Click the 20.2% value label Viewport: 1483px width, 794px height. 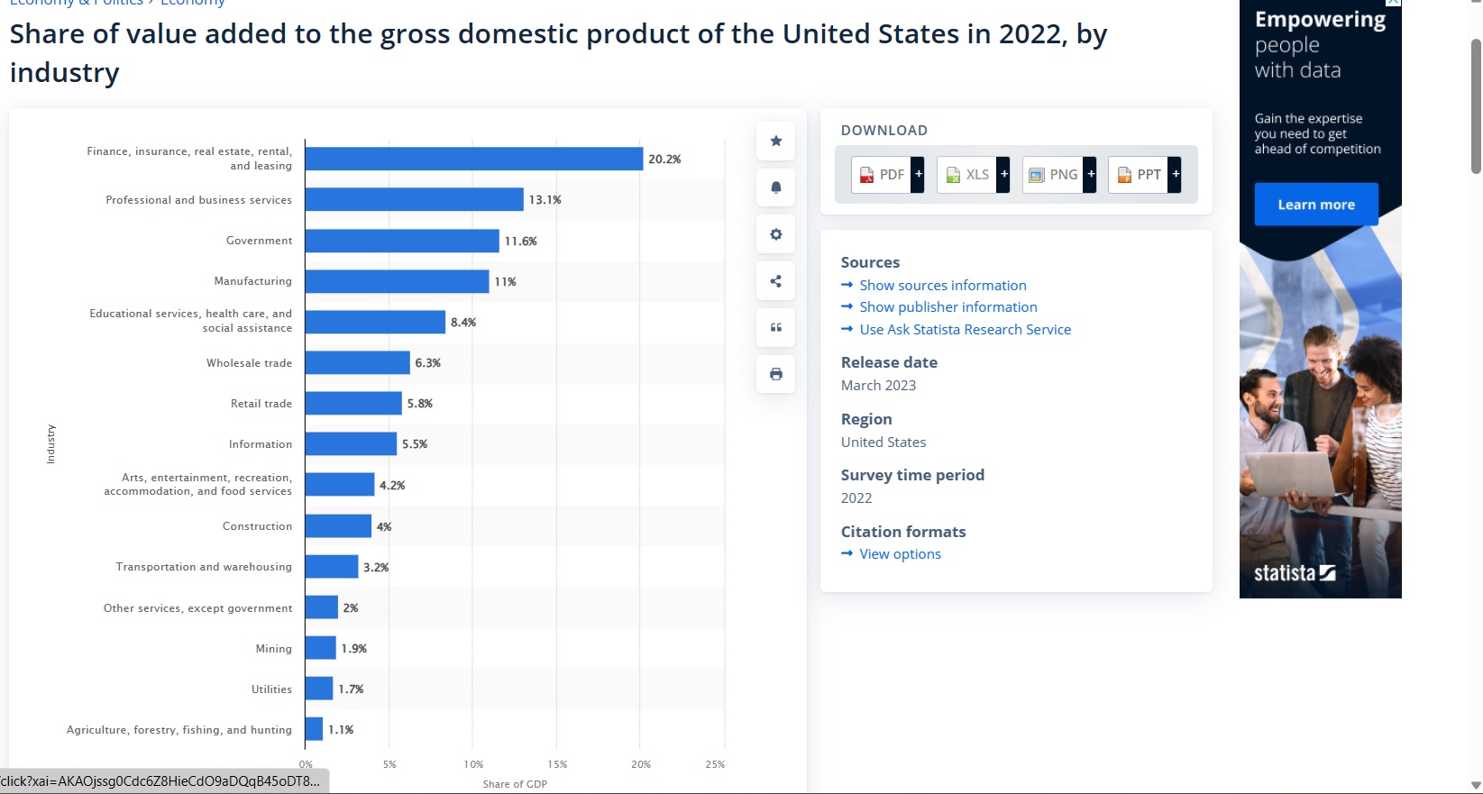pyautogui.click(x=664, y=159)
